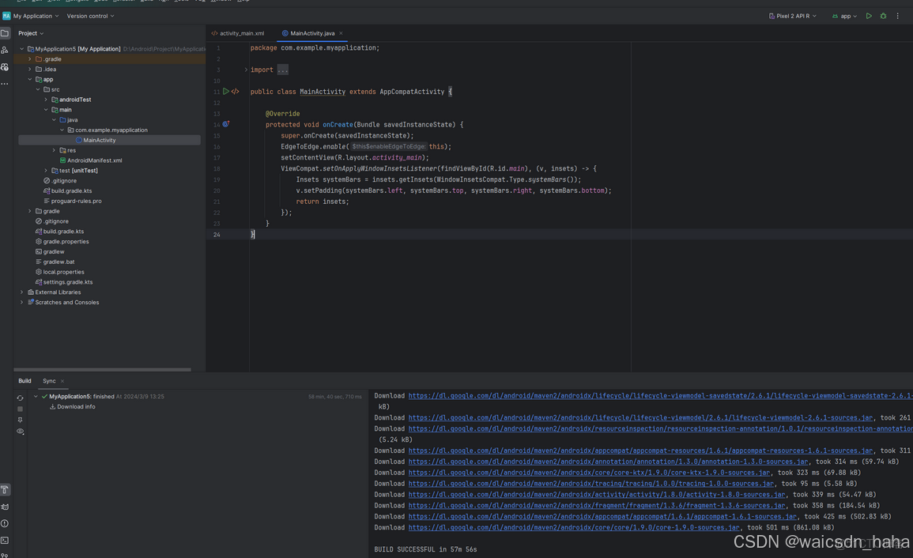
Task: Select the Sync tab in Build panel
Action: [49, 381]
